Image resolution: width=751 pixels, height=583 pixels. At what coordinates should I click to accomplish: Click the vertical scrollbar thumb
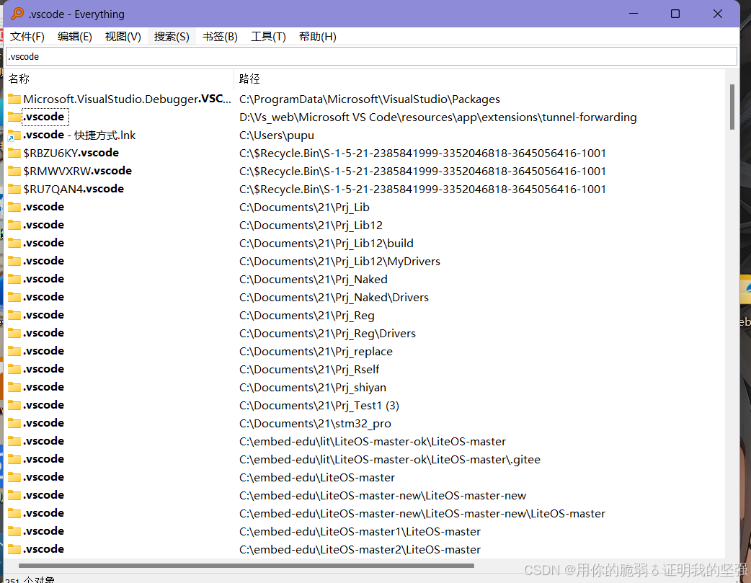[x=732, y=107]
